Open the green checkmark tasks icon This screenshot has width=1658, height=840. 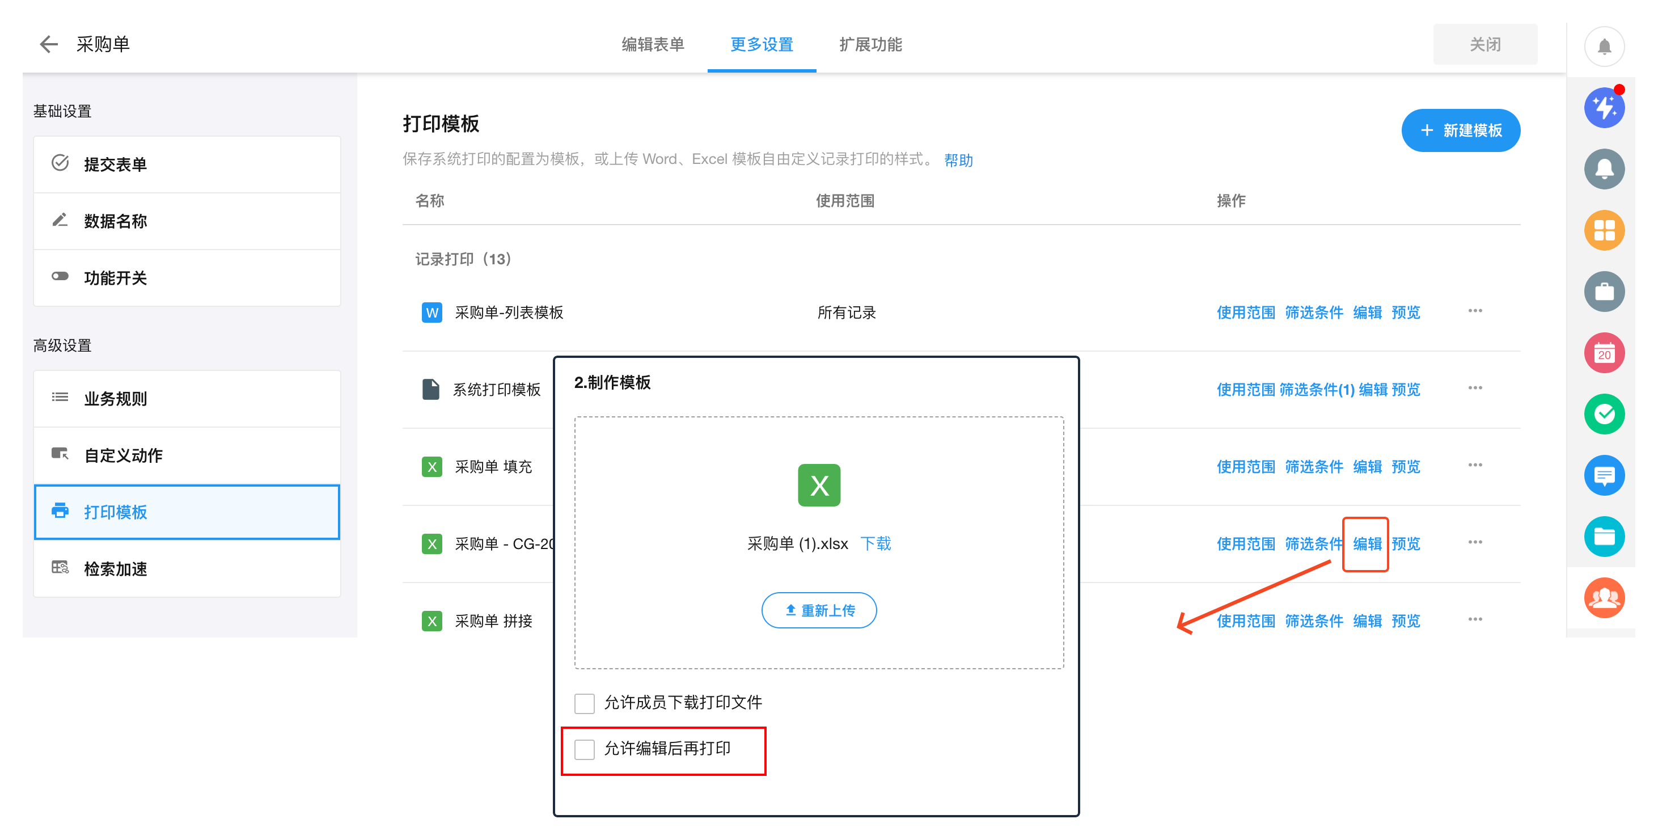pos(1604,414)
